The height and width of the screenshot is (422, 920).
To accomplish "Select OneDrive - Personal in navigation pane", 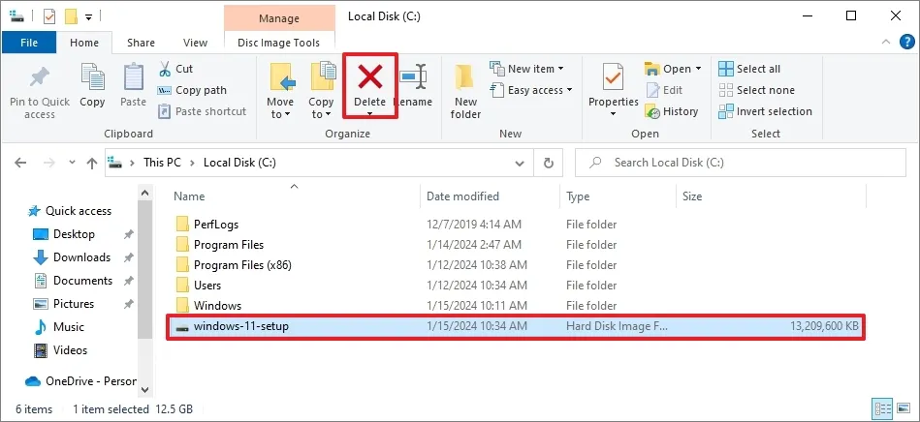I will [x=80, y=381].
